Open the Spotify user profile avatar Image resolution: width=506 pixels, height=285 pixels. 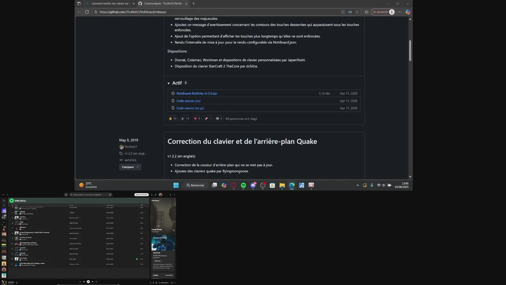pos(160,195)
